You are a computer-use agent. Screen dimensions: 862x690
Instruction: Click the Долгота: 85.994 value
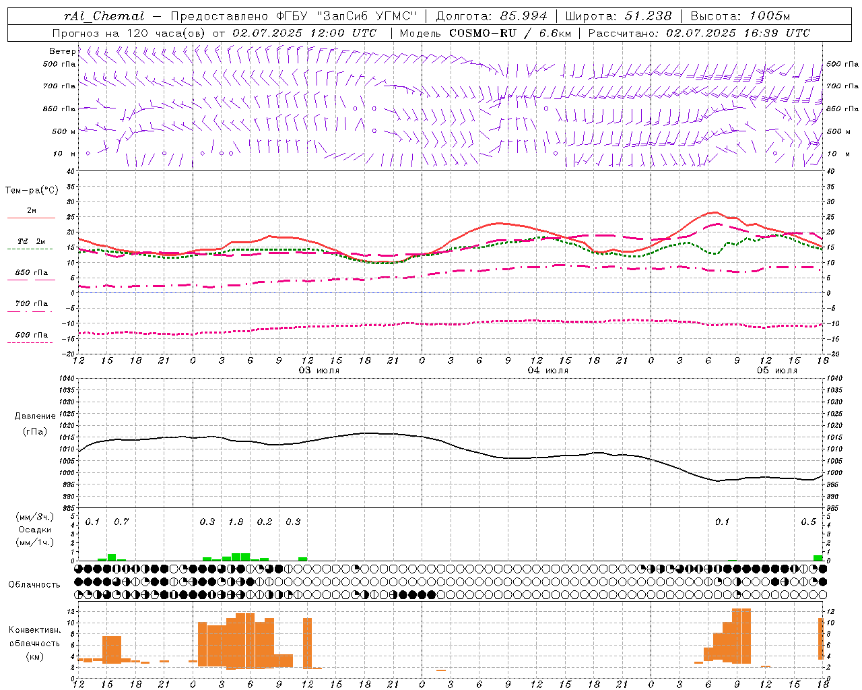click(x=491, y=16)
